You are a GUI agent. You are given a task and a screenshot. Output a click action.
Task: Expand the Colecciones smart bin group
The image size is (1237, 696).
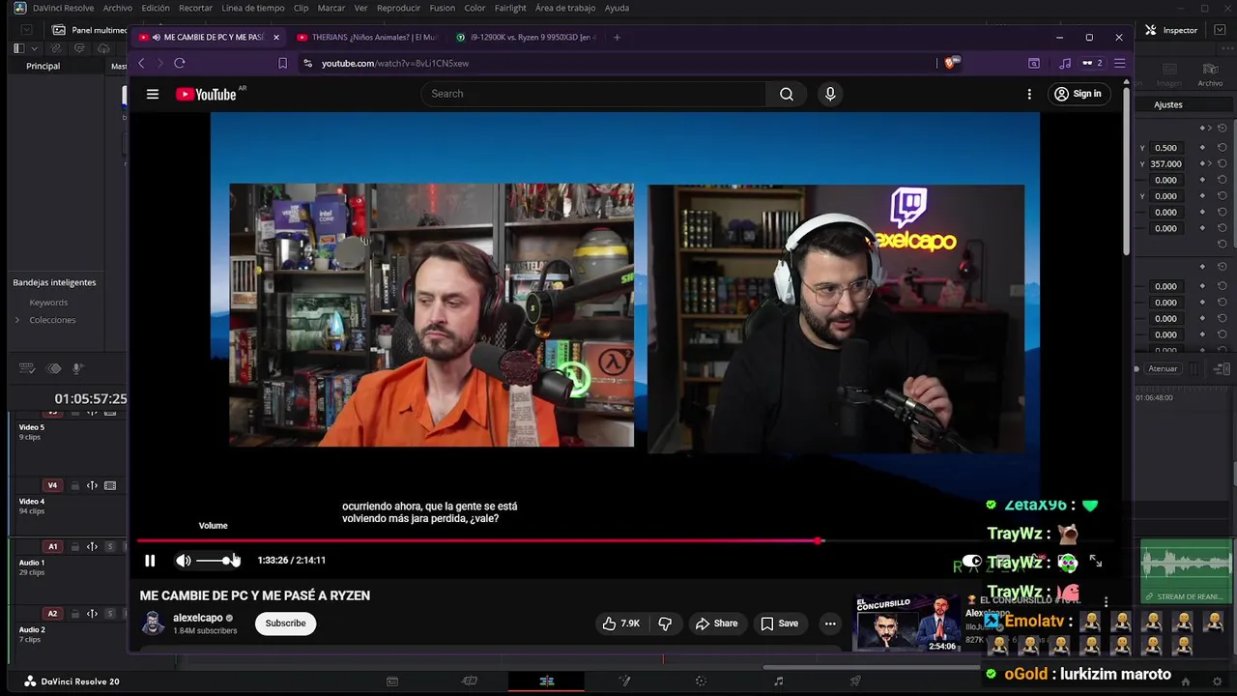pyautogui.click(x=16, y=320)
